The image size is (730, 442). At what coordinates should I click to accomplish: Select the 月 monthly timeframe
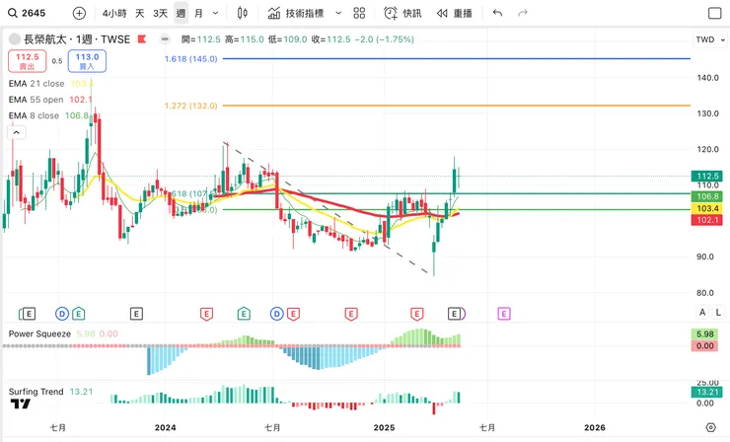point(199,13)
